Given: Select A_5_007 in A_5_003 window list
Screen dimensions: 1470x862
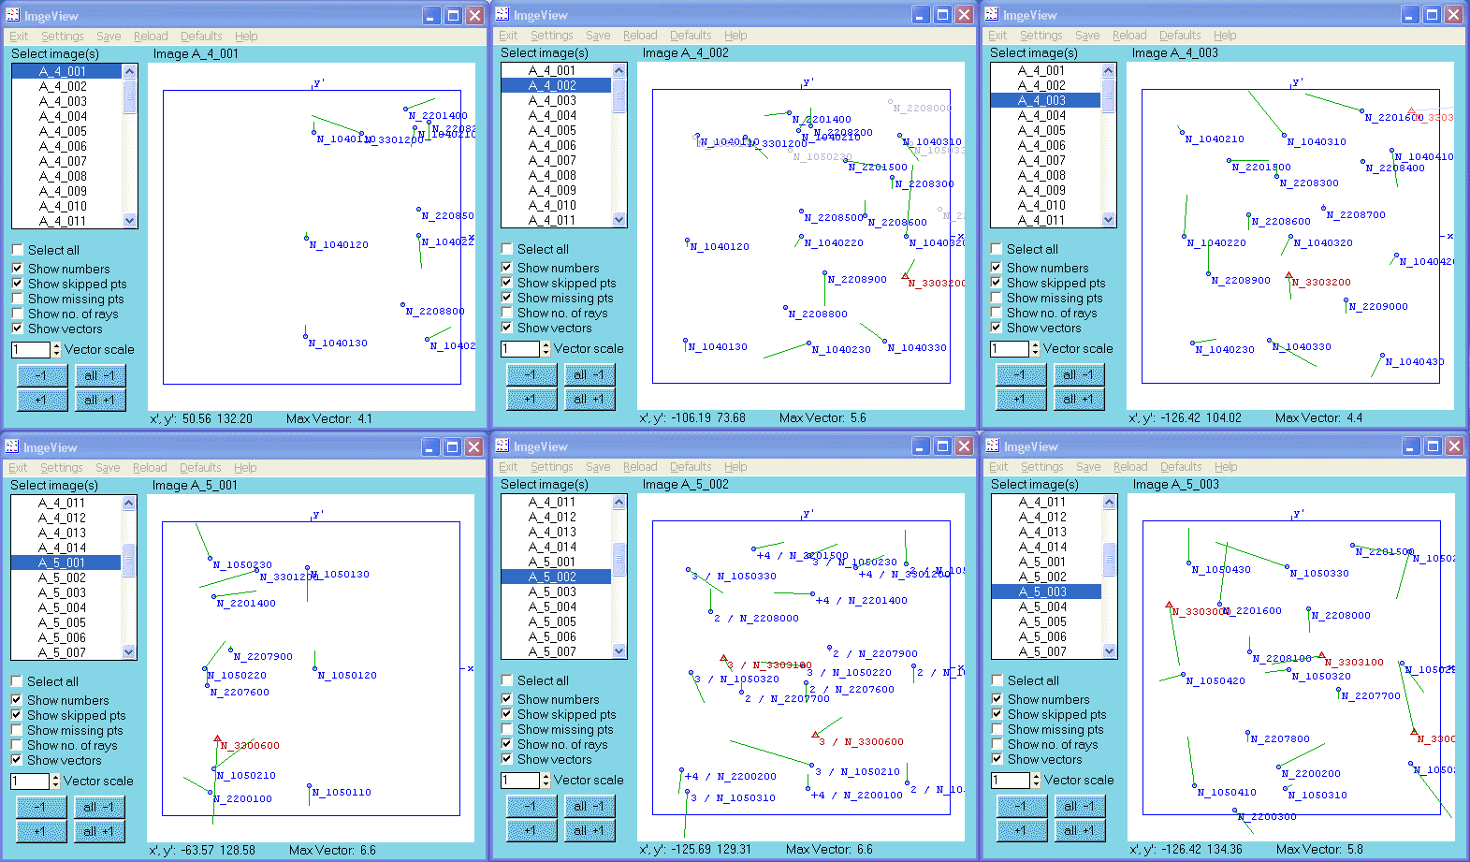Looking at the screenshot, I should coord(1046,651).
